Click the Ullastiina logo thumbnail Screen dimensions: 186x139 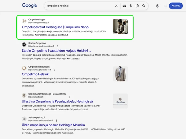[x=120, y=101]
